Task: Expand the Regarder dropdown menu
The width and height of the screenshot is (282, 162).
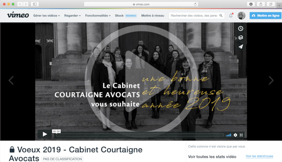Action: pyautogui.click(x=72, y=16)
